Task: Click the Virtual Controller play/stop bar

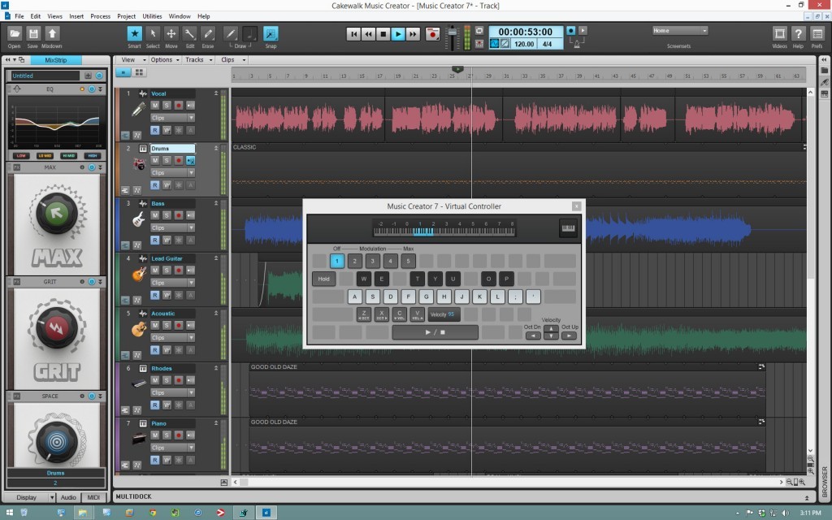Action: [435, 332]
